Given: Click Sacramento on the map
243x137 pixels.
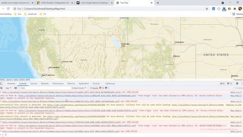Looking at the screenshot, I should coord(54,67).
